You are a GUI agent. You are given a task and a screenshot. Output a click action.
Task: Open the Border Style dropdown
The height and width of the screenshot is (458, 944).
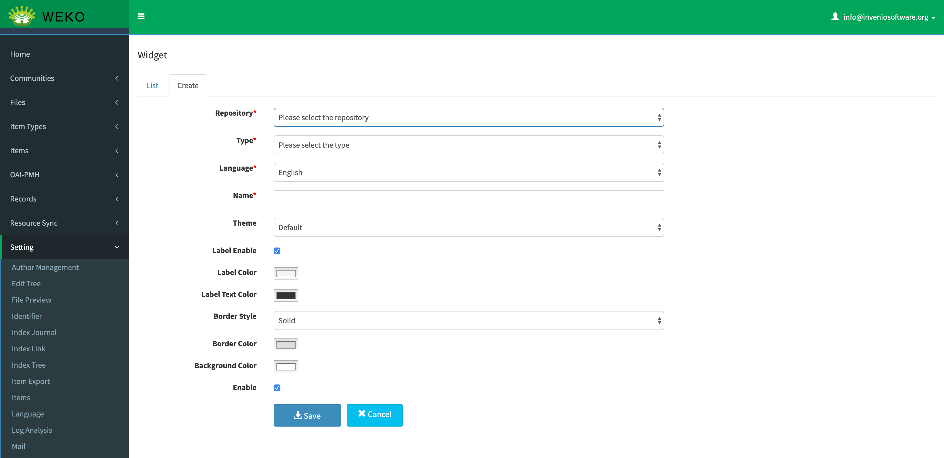pos(468,321)
